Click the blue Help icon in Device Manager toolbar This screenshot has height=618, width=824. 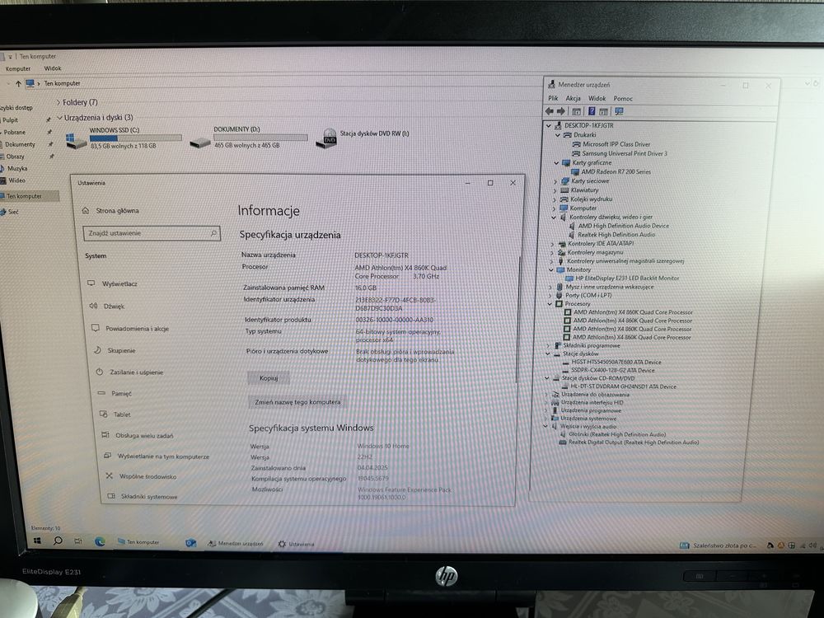tap(592, 111)
